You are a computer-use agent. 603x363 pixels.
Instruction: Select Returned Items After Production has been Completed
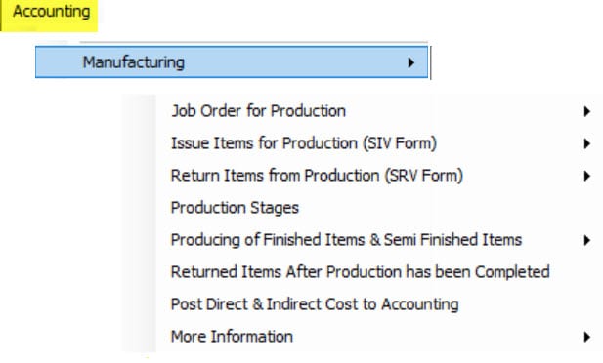coord(360,272)
